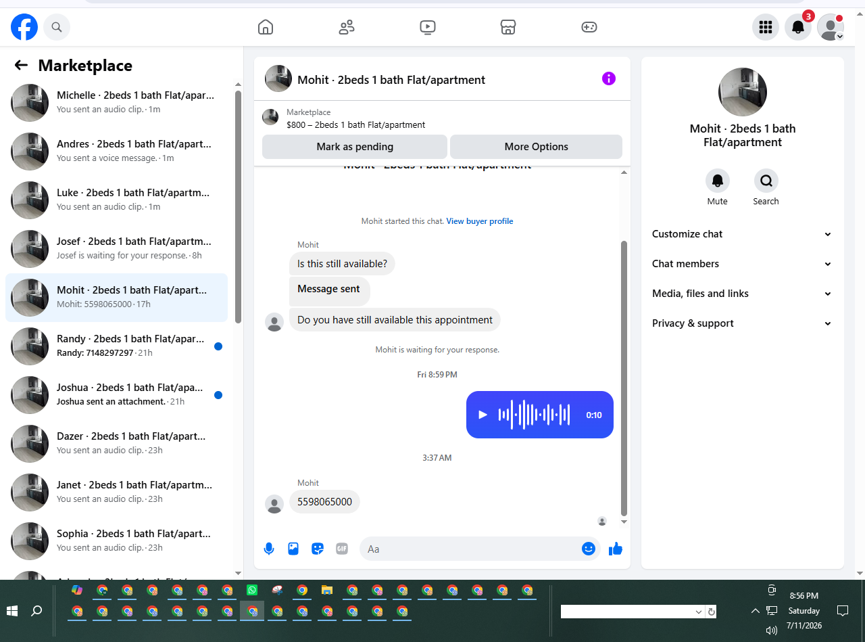Open the Windows Start menu
This screenshot has width=865, height=642.
[12, 611]
